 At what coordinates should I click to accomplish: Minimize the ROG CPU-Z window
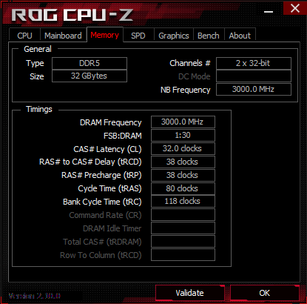[x=269, y=11]
